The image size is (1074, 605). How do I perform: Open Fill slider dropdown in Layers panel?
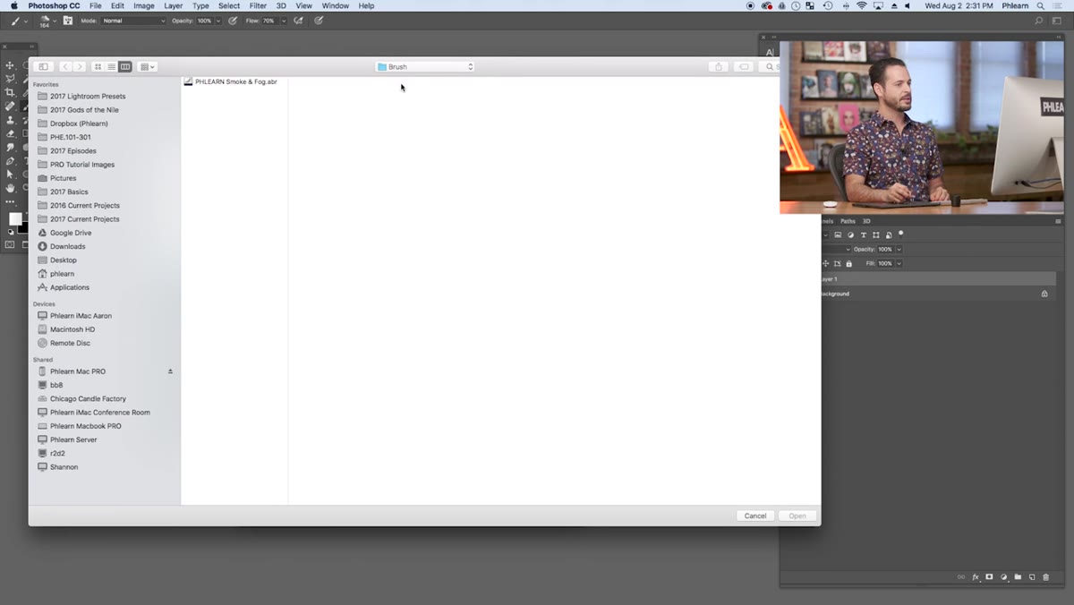click(899, 263)
